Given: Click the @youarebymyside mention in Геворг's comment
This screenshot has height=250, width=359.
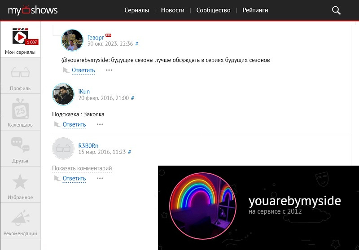Looking at the screenshot, I should click(x=86, y=60).
